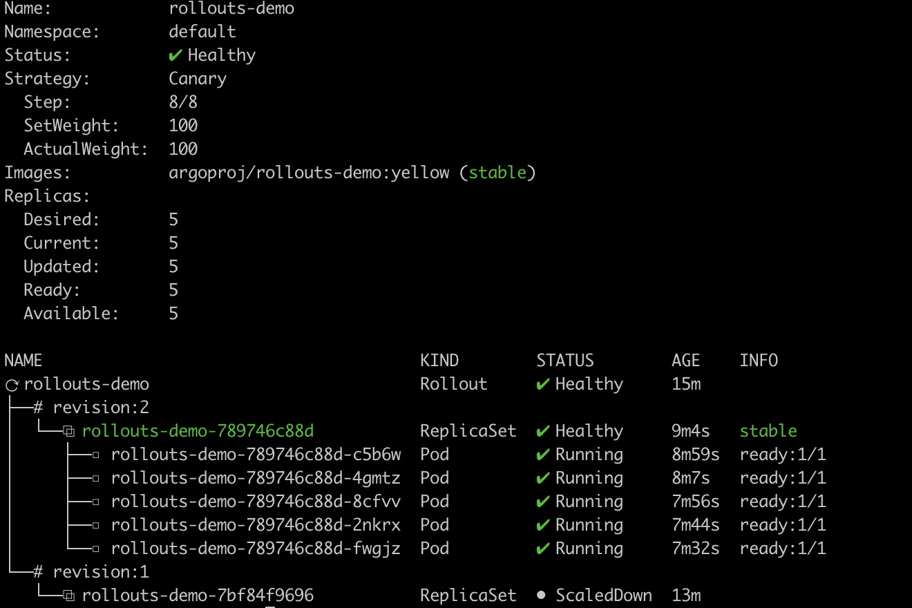Click the KIND column header
Viewport: 912px width, 608px height.
(439, 361)
